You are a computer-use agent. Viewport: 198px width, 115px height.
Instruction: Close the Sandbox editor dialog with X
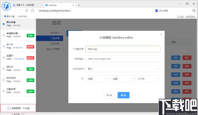coord(161,34)
